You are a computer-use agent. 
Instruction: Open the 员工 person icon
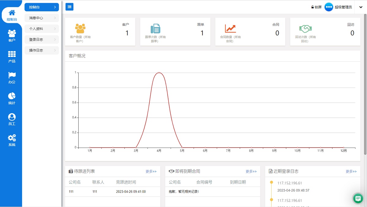click(12, 119)
